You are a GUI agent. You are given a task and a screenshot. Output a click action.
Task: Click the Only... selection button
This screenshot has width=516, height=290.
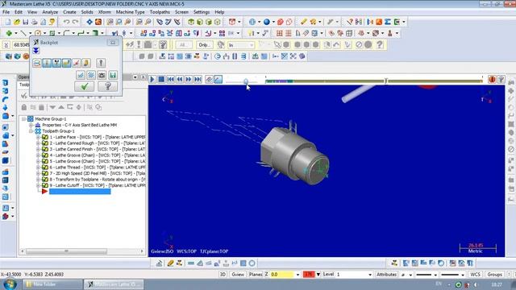click(204, 45)
